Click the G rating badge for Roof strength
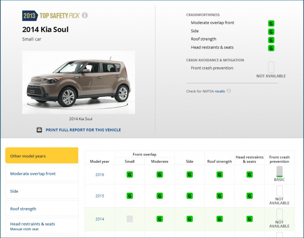The image size is (304, 238). 271,40
